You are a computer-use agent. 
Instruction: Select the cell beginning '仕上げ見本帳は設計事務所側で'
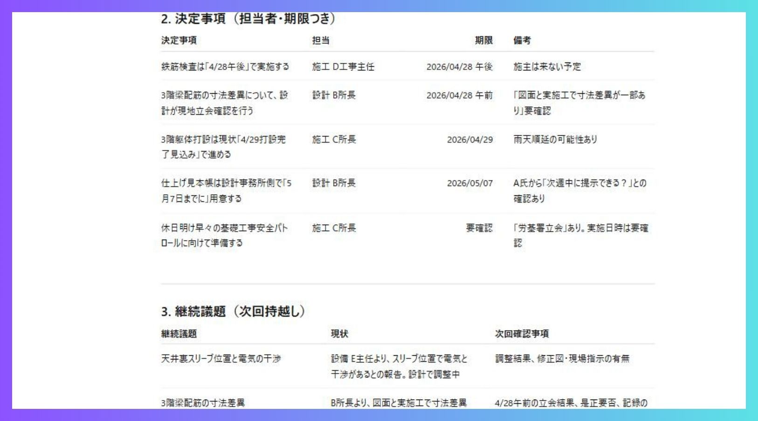226,191
